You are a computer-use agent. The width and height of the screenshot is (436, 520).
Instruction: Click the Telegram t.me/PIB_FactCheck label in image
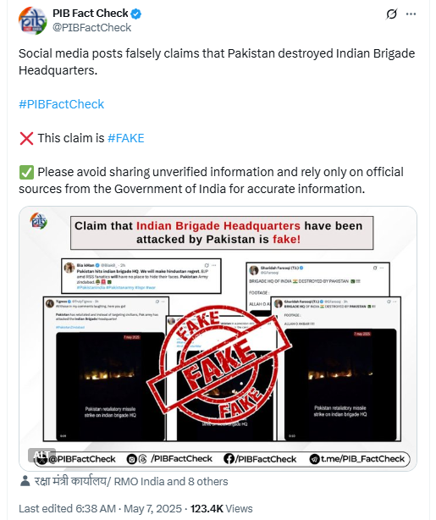(x=362, y=459)
